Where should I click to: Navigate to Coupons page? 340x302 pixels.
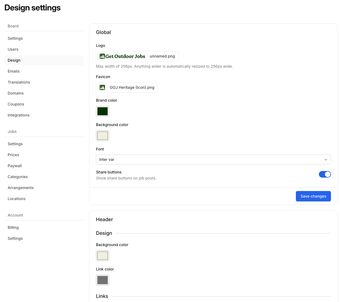16,104
